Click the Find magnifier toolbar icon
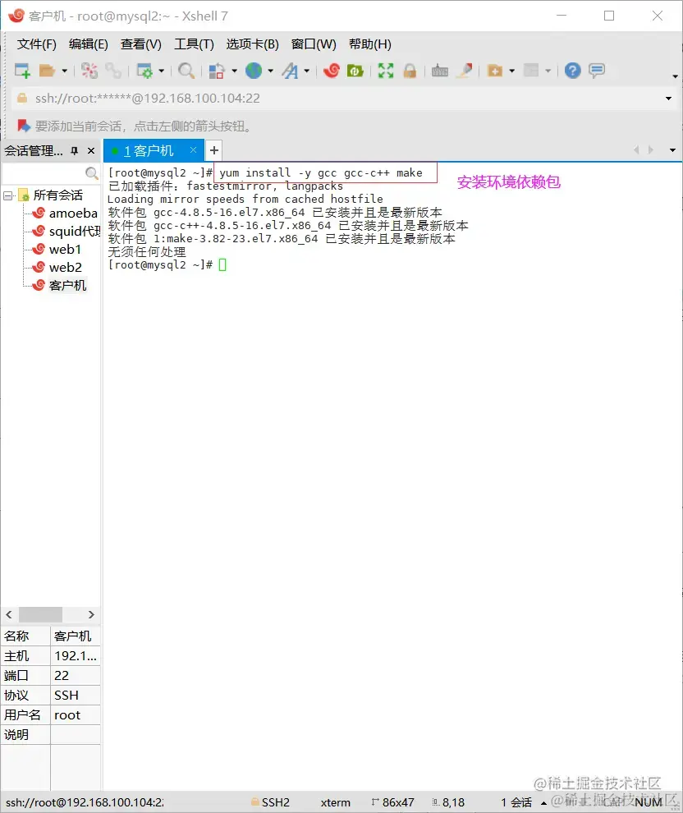The image size is (683, 813). (x=186, y=71)
